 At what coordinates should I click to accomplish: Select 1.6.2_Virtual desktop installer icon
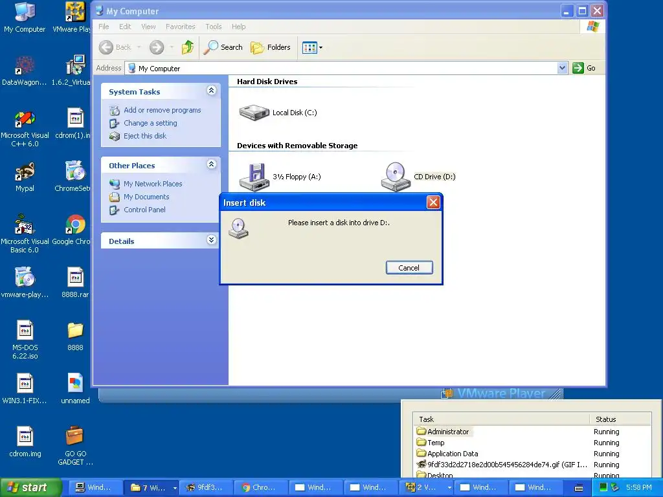pyautogui.click(x=72, y=71)
